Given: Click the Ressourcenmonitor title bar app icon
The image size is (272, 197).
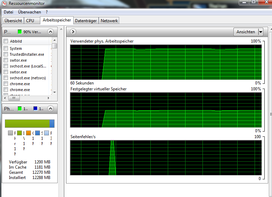Looking at the screenshot, I should click(4, 3).
